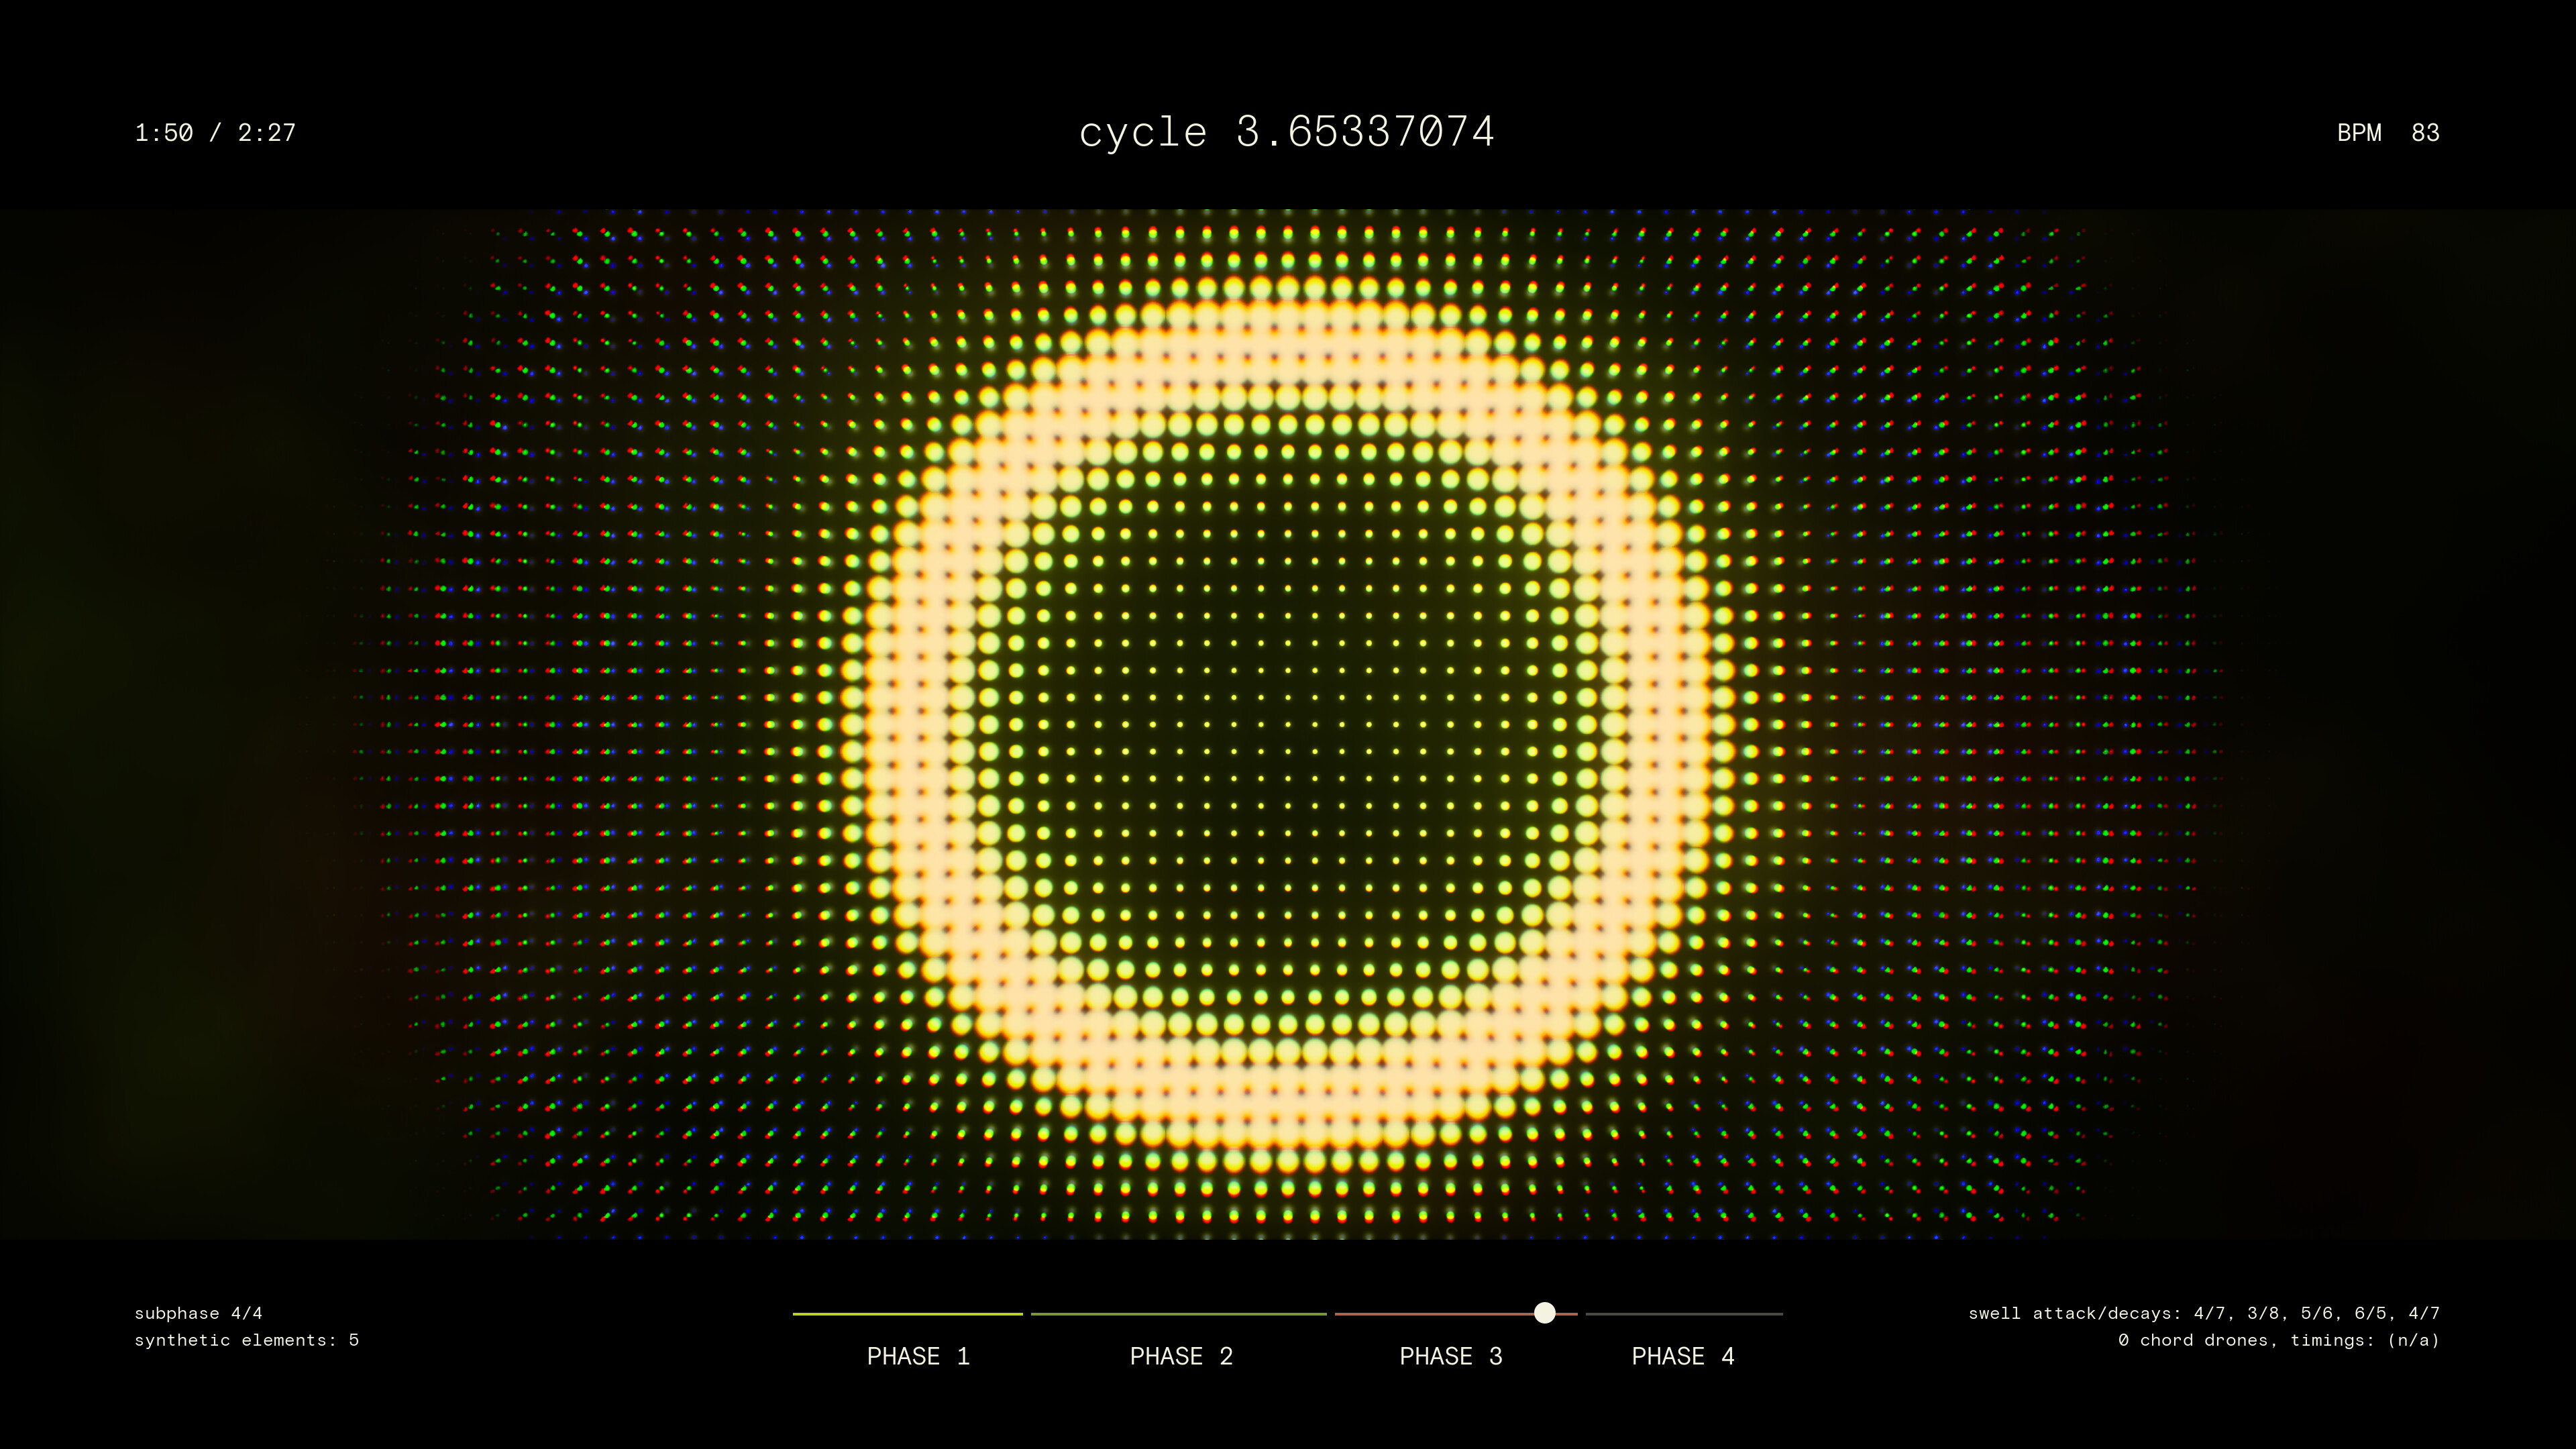Click the PHASE 1 progress bar
This screenshot has height=1449, width=2576.
(x=908, y=1314)
